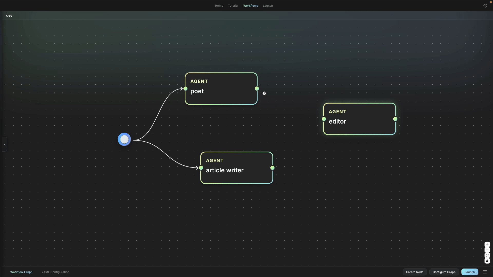Click the poet node's input handle
493x277 pixels.
coord(185,88)
